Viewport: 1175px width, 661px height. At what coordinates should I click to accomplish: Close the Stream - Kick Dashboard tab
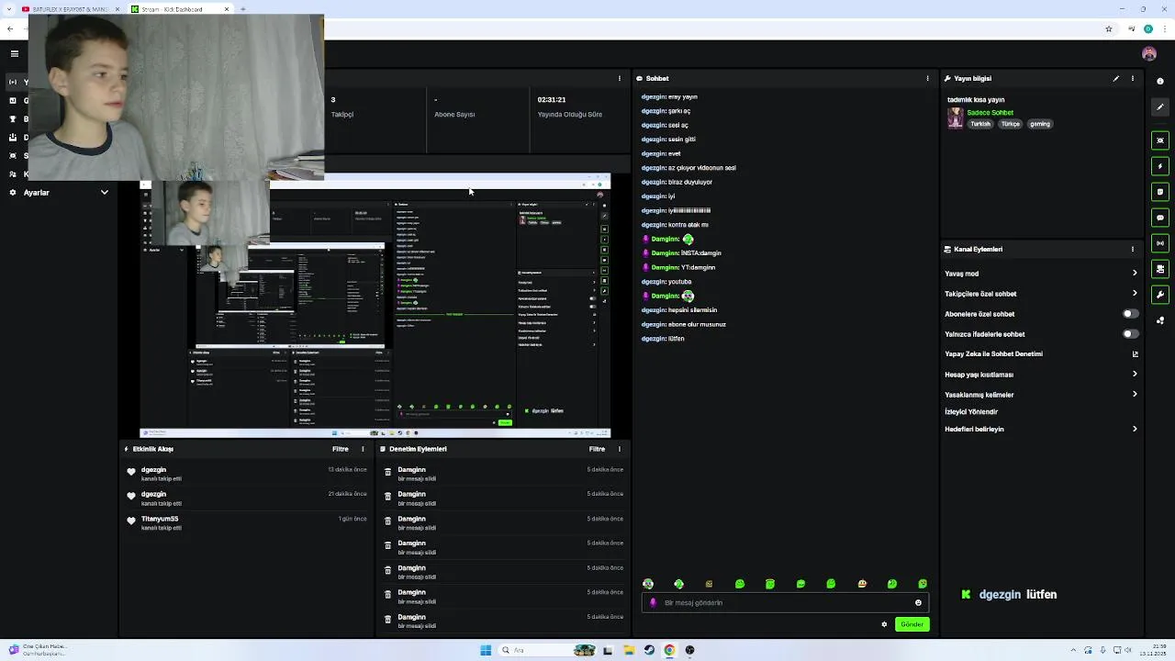coord(227,9)
